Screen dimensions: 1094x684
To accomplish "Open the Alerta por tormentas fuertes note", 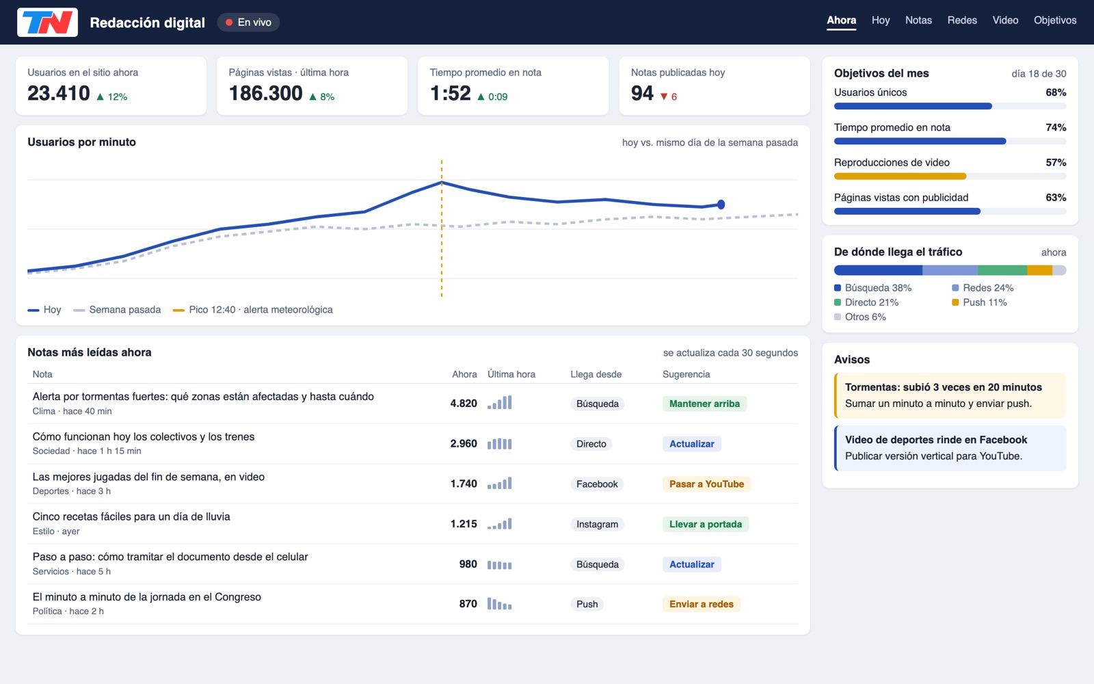I will pos(203,397).
